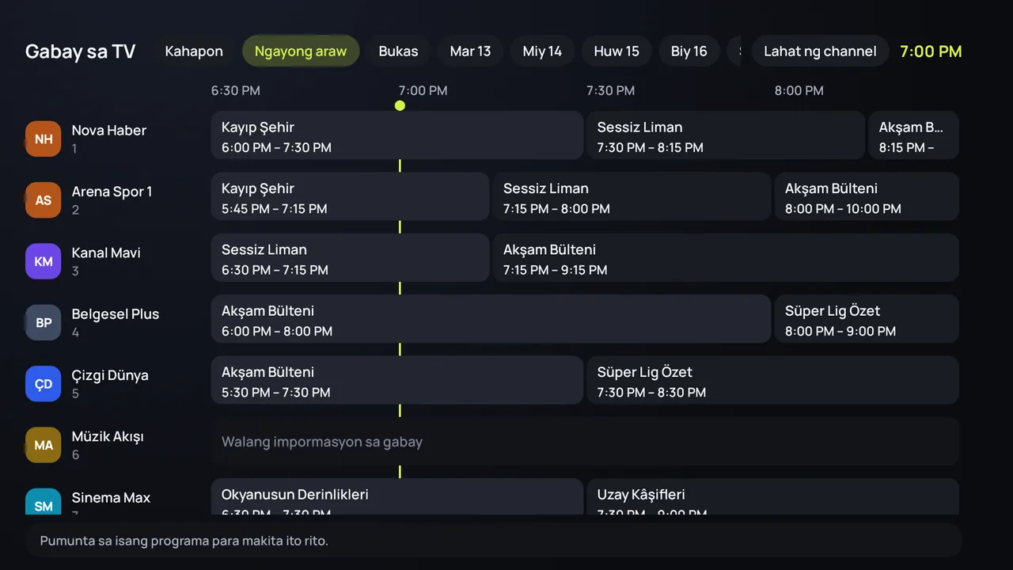The height and width of the screenshot is (570, 1013).
Task: Select the Ngayong araw tab
Action: 301,51
